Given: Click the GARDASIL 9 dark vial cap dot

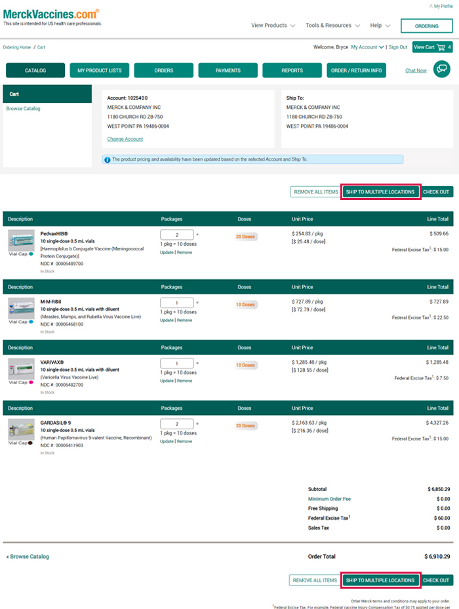Looking at the screenshot, I should pyautogui.click(x=31, y=443).
